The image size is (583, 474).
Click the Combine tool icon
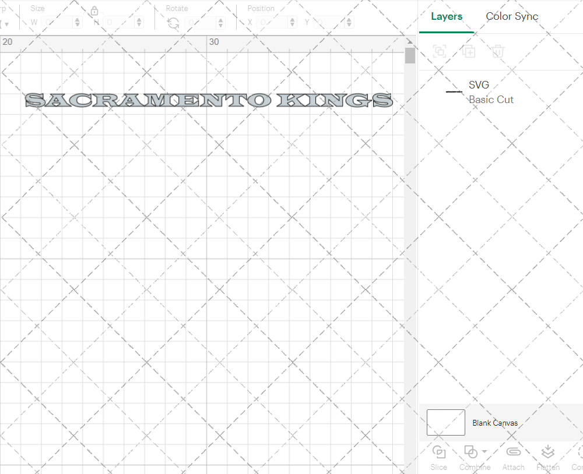coord(470,452)
